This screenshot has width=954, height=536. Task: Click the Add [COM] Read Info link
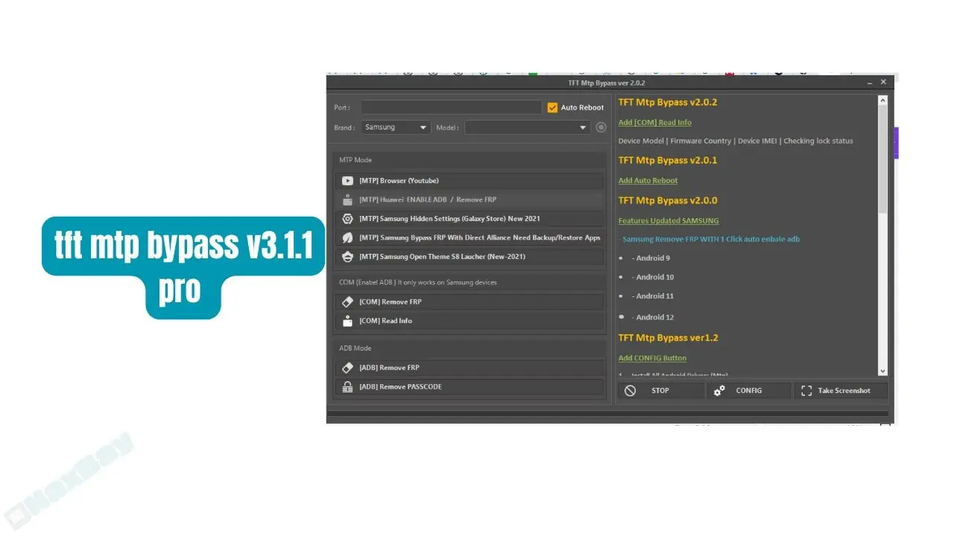(x=654, y=123)
